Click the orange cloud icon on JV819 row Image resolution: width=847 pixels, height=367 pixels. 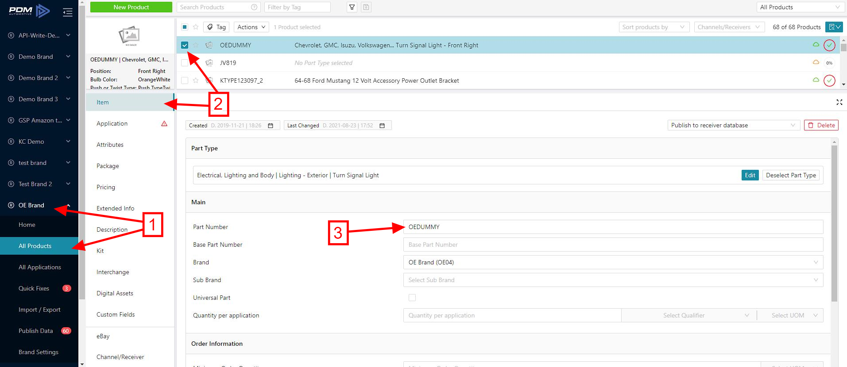(x=816, y=62)
